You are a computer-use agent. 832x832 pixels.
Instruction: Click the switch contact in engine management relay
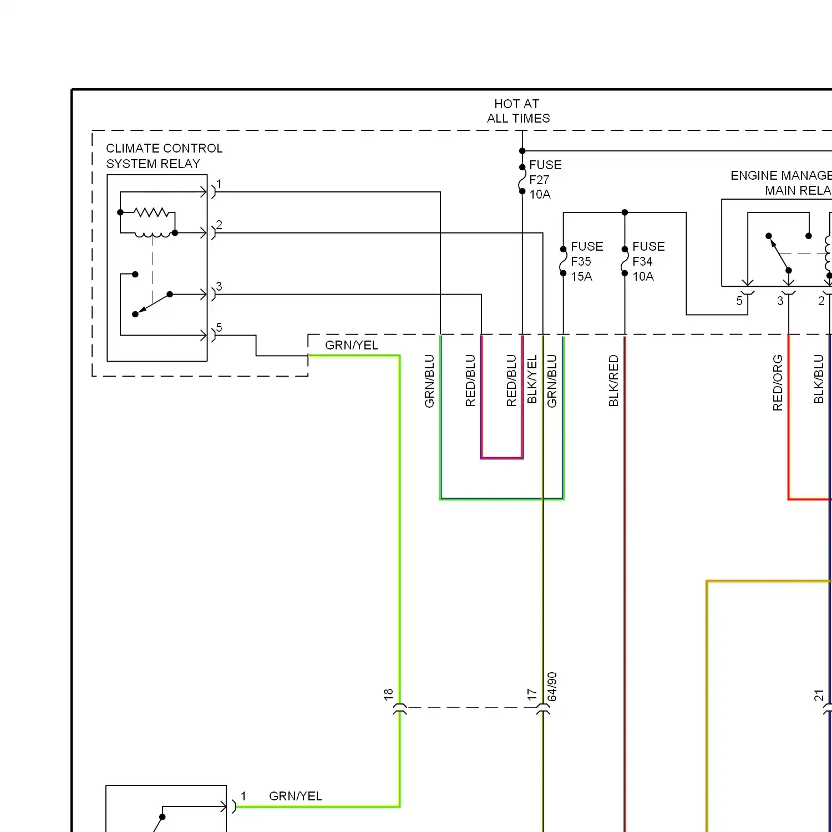779,253
